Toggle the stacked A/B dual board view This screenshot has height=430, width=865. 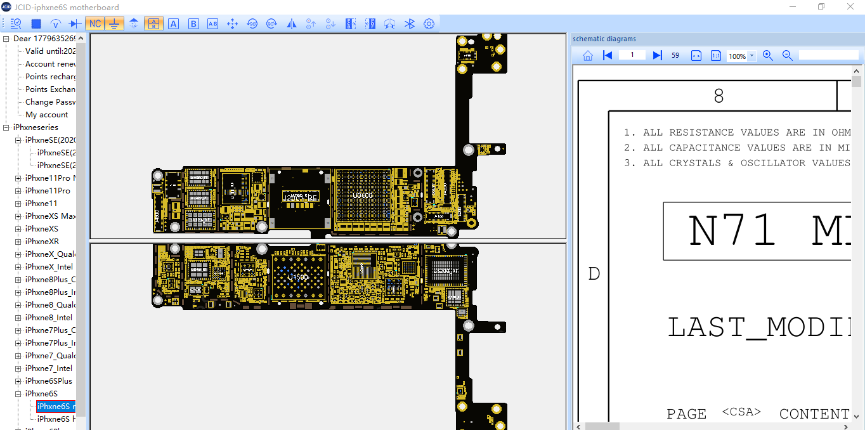pos(153,24)
